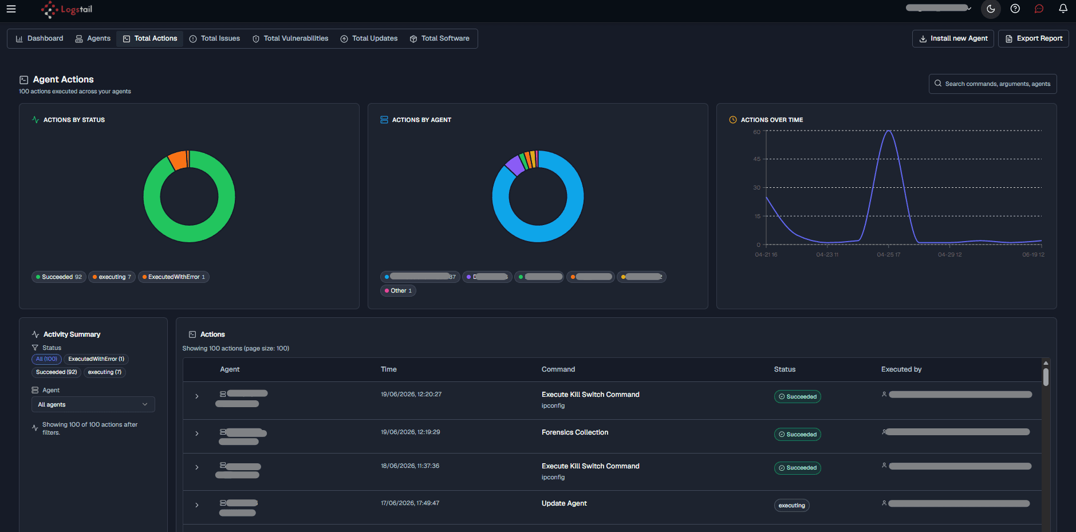Switch to the Total Vulnerabilities tab
The height and width of the screenshot is (532, 1076).
point(290,38)
